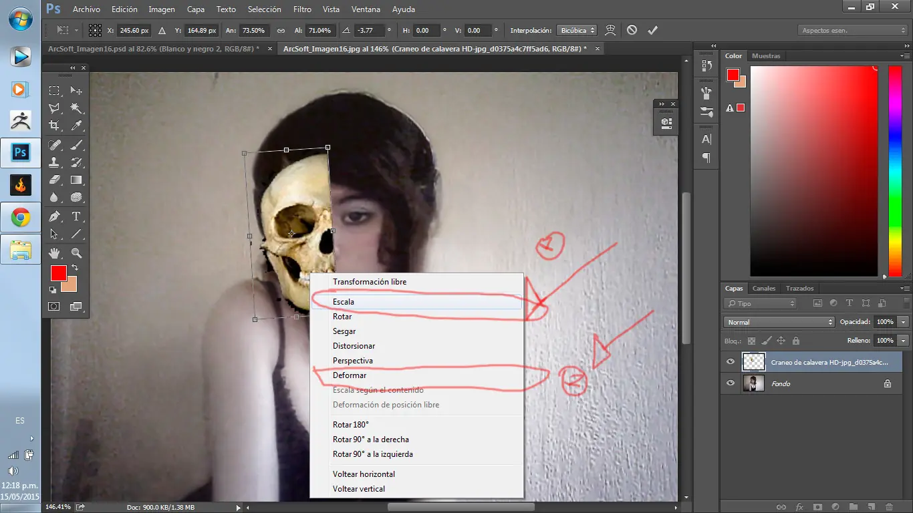Open Google Chrome from the taskbar
The image size is (913, 513).
click(x=21, y=217)
